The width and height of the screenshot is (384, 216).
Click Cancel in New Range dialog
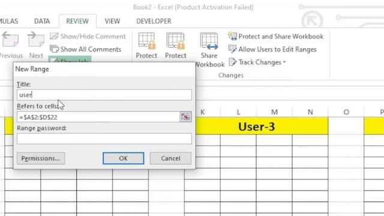[170, 158]
